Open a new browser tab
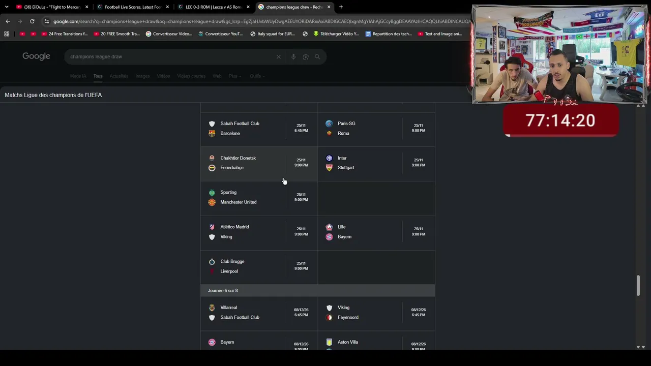The width and height of the screenshot is (651, 366). [341, 7]
